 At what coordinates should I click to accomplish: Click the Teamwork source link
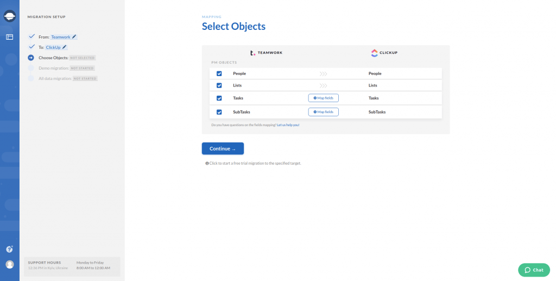pos(61,37)
